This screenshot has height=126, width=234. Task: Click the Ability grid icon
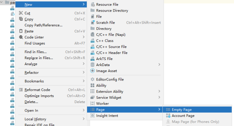(x=93, y=85)
